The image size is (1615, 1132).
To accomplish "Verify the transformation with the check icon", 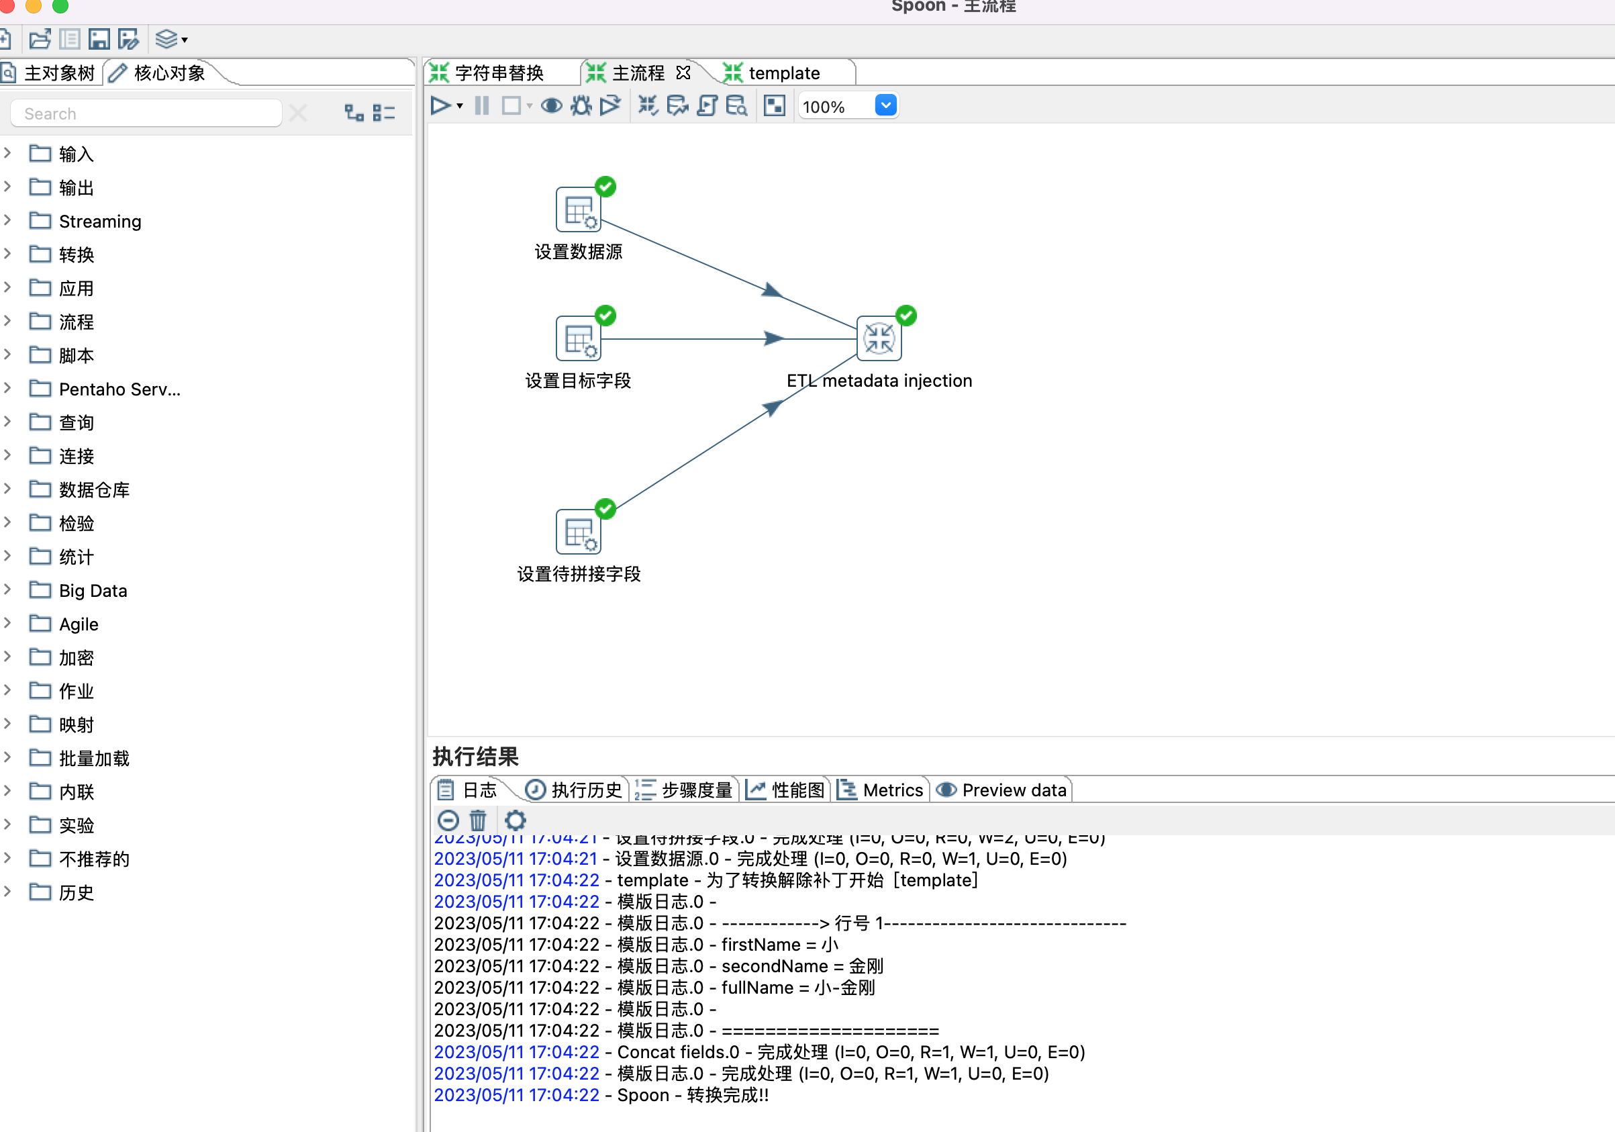I will [x=648, y=105].
